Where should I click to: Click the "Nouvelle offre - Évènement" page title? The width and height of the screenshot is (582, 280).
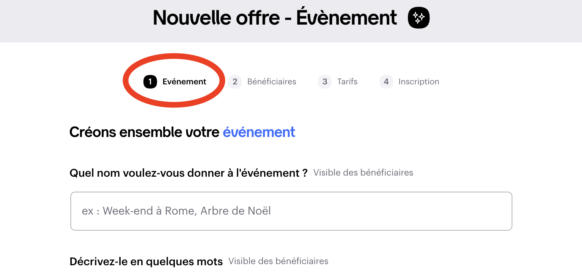275,18
